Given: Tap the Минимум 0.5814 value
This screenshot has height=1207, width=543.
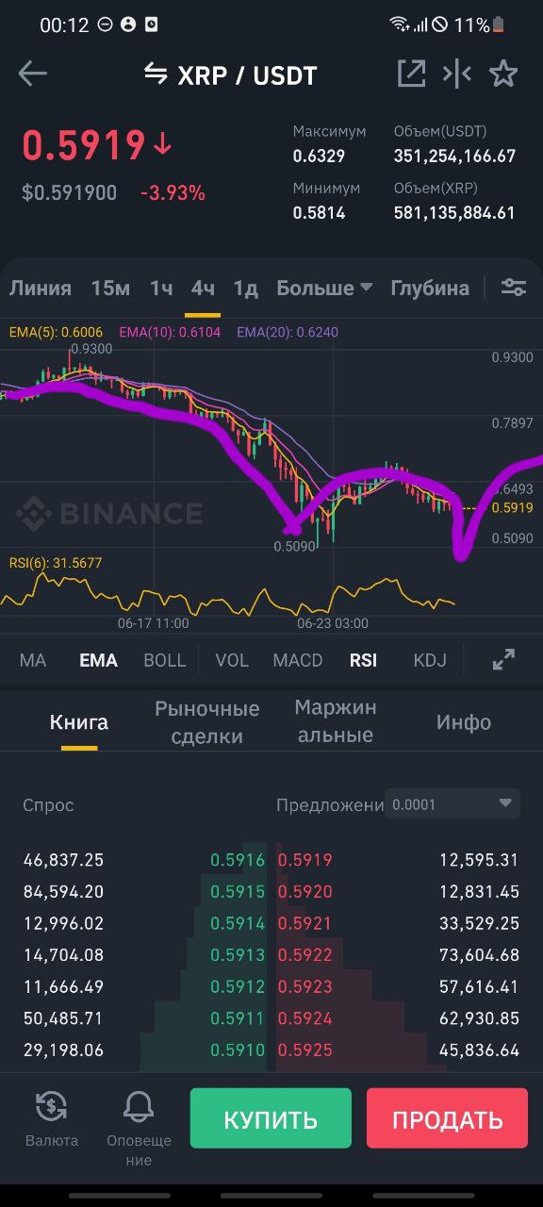Looking at the screenshot, I should pos(319,213).
